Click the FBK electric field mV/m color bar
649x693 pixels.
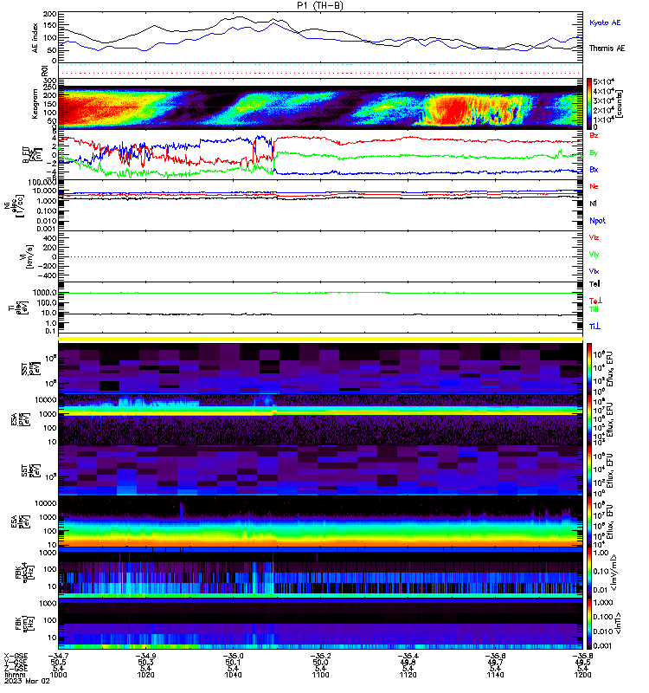pos(589,573)
